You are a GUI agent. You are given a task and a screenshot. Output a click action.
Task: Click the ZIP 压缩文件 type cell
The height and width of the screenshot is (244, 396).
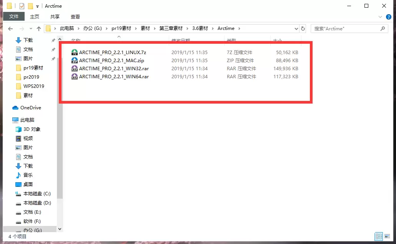(240, 61)
